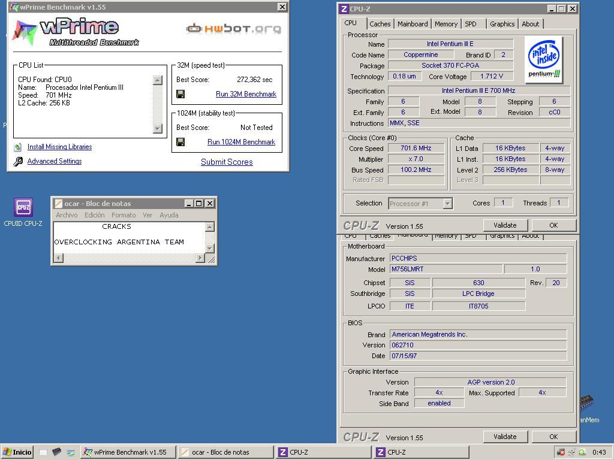This screenshot has height=460, width=614.
Task: Switch to first CPU-Z taskbar button
Action: tap(324, 452)
